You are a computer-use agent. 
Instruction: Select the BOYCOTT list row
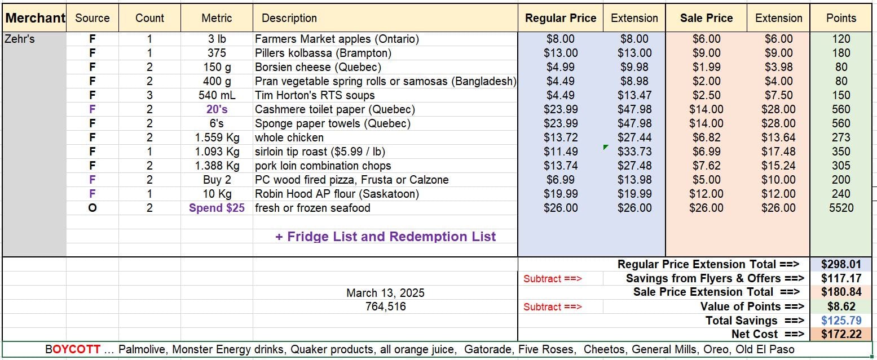point(437,349)
